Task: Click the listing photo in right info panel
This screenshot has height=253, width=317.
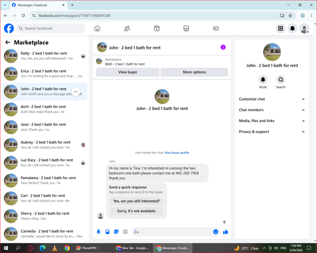Action: 272,52
